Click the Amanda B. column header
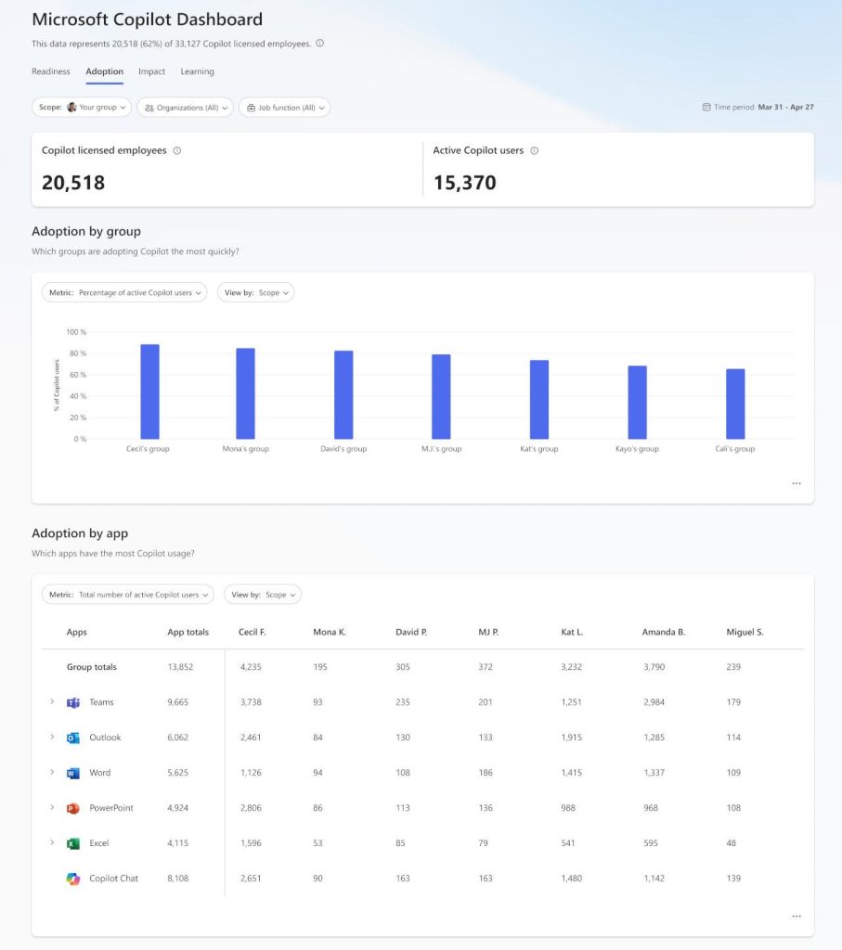842x950 pixels. [x=663, y=632]
